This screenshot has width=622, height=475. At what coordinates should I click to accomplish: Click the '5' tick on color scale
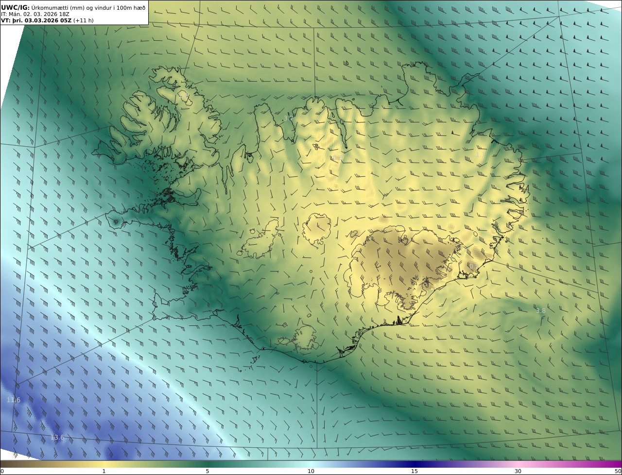207,471
